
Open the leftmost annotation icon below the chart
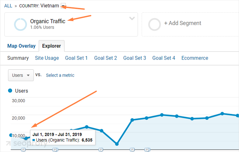(x=23, y=149)
